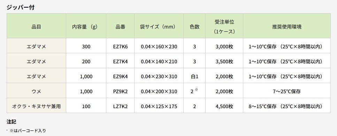Select product code EZ7K6
This screenshot has height=136, width=337.
[x=120, y=47]
